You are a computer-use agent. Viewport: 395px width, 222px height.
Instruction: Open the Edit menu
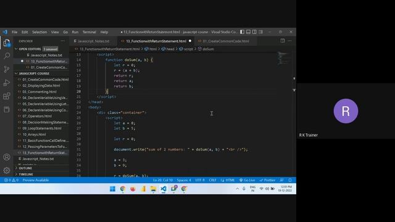pos(25,32)
